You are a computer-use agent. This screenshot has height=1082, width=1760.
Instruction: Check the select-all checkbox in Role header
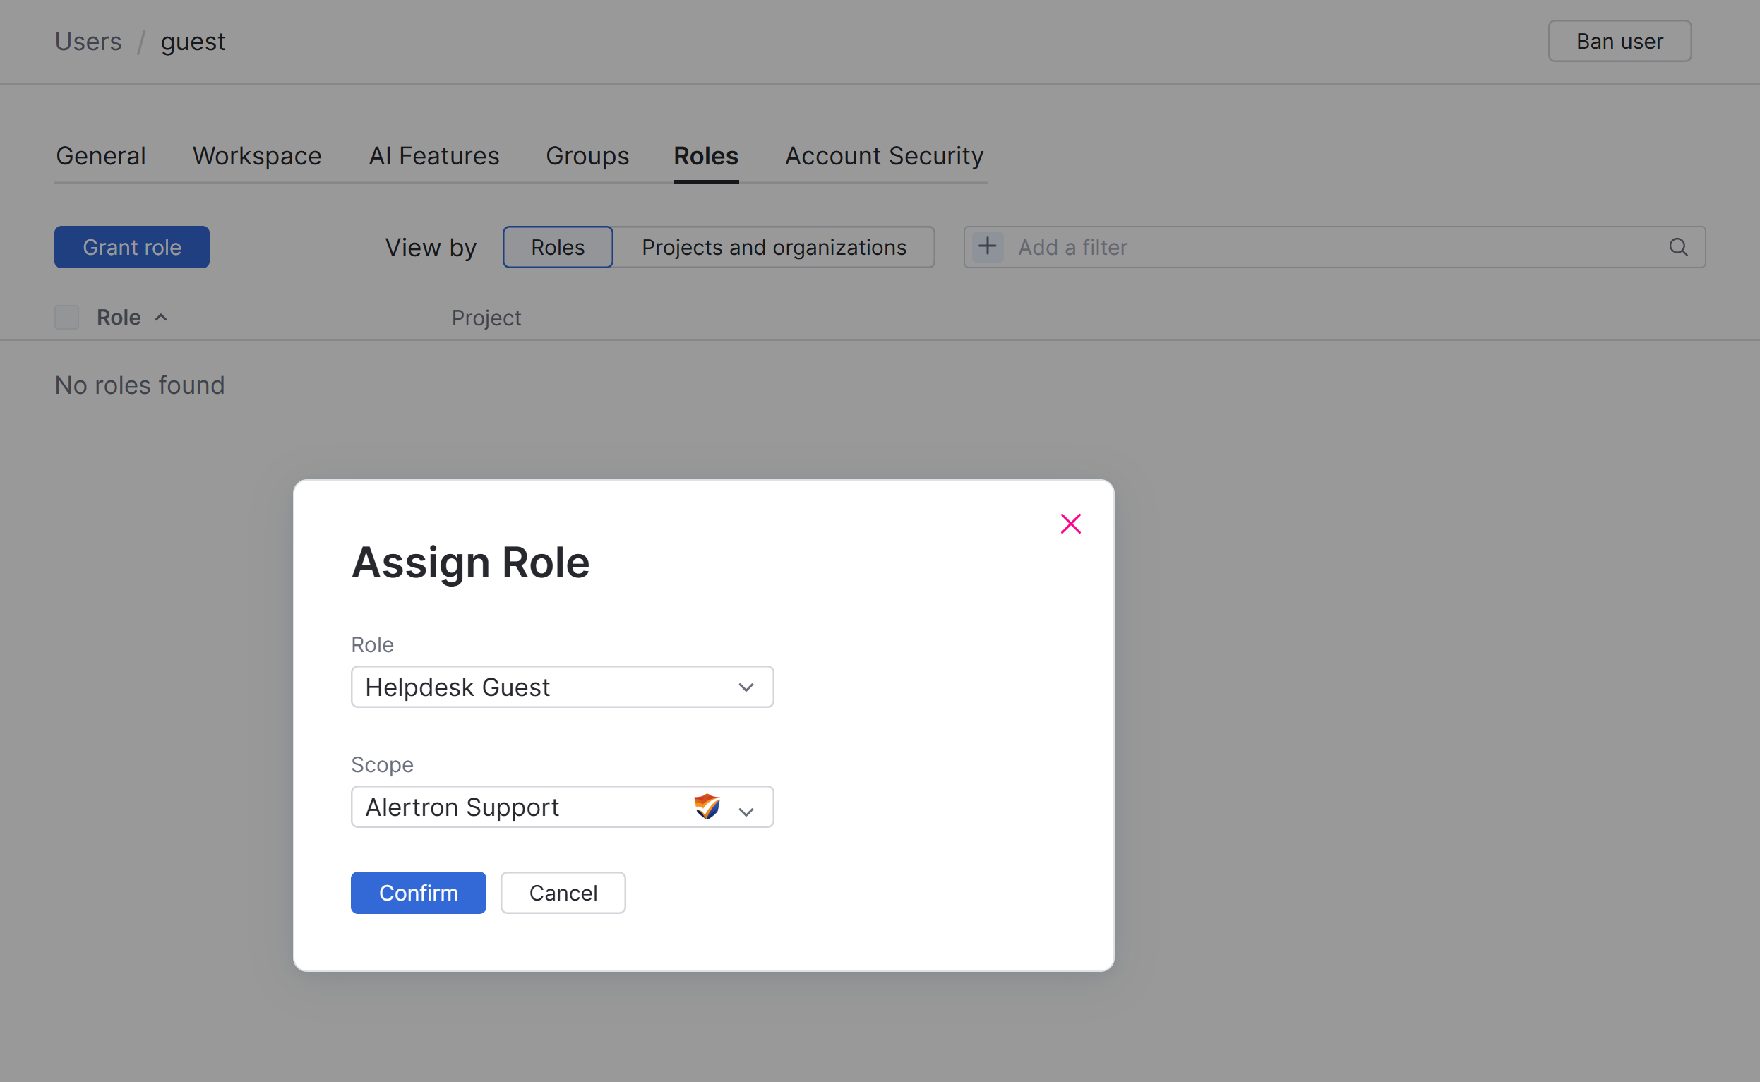[66, 317]
